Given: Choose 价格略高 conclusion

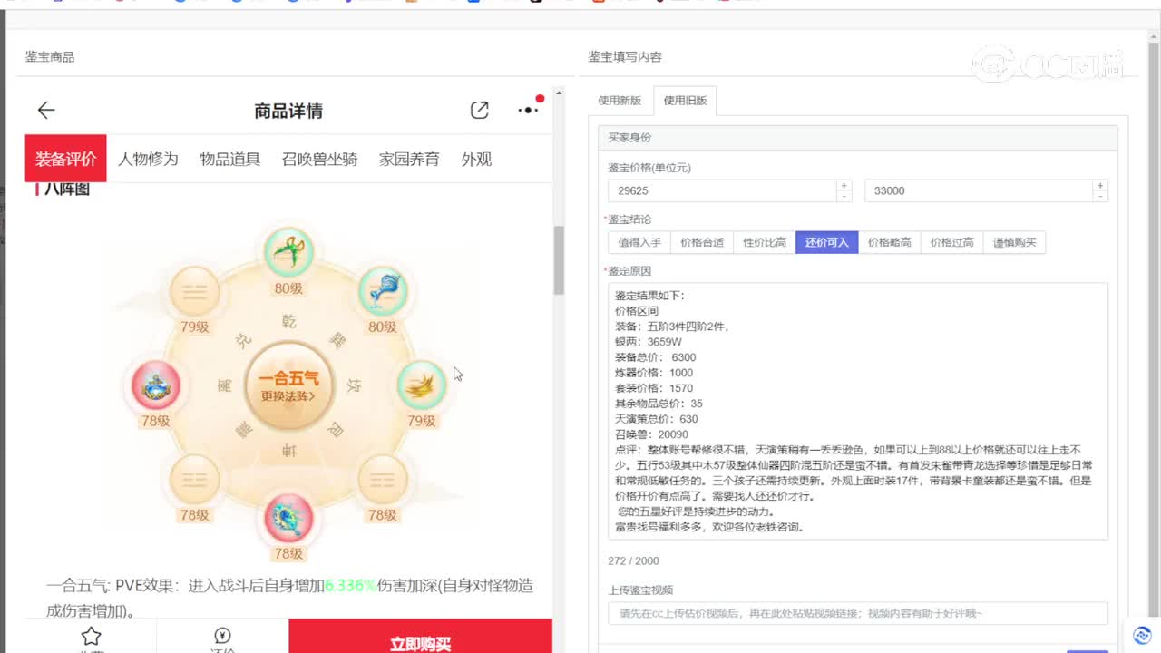Looking at the screenshot, I should pos(889,242).
